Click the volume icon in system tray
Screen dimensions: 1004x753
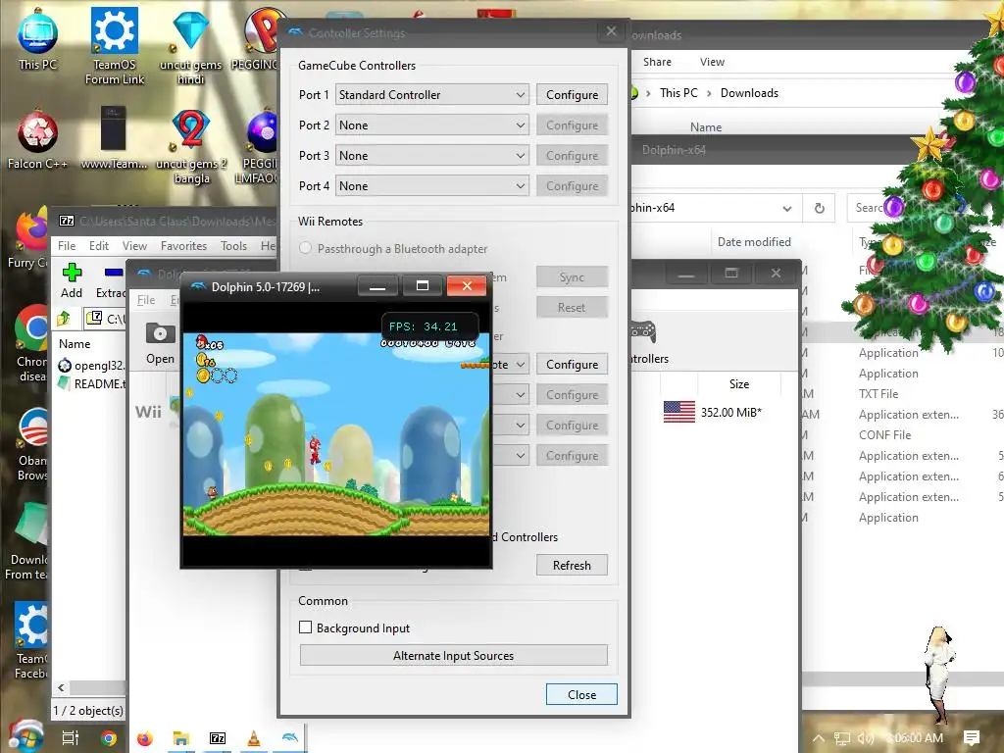pos(865,738)
